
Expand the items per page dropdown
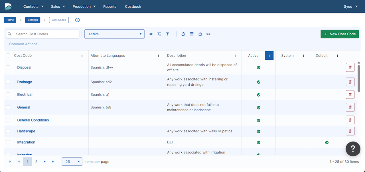[72, 162]
